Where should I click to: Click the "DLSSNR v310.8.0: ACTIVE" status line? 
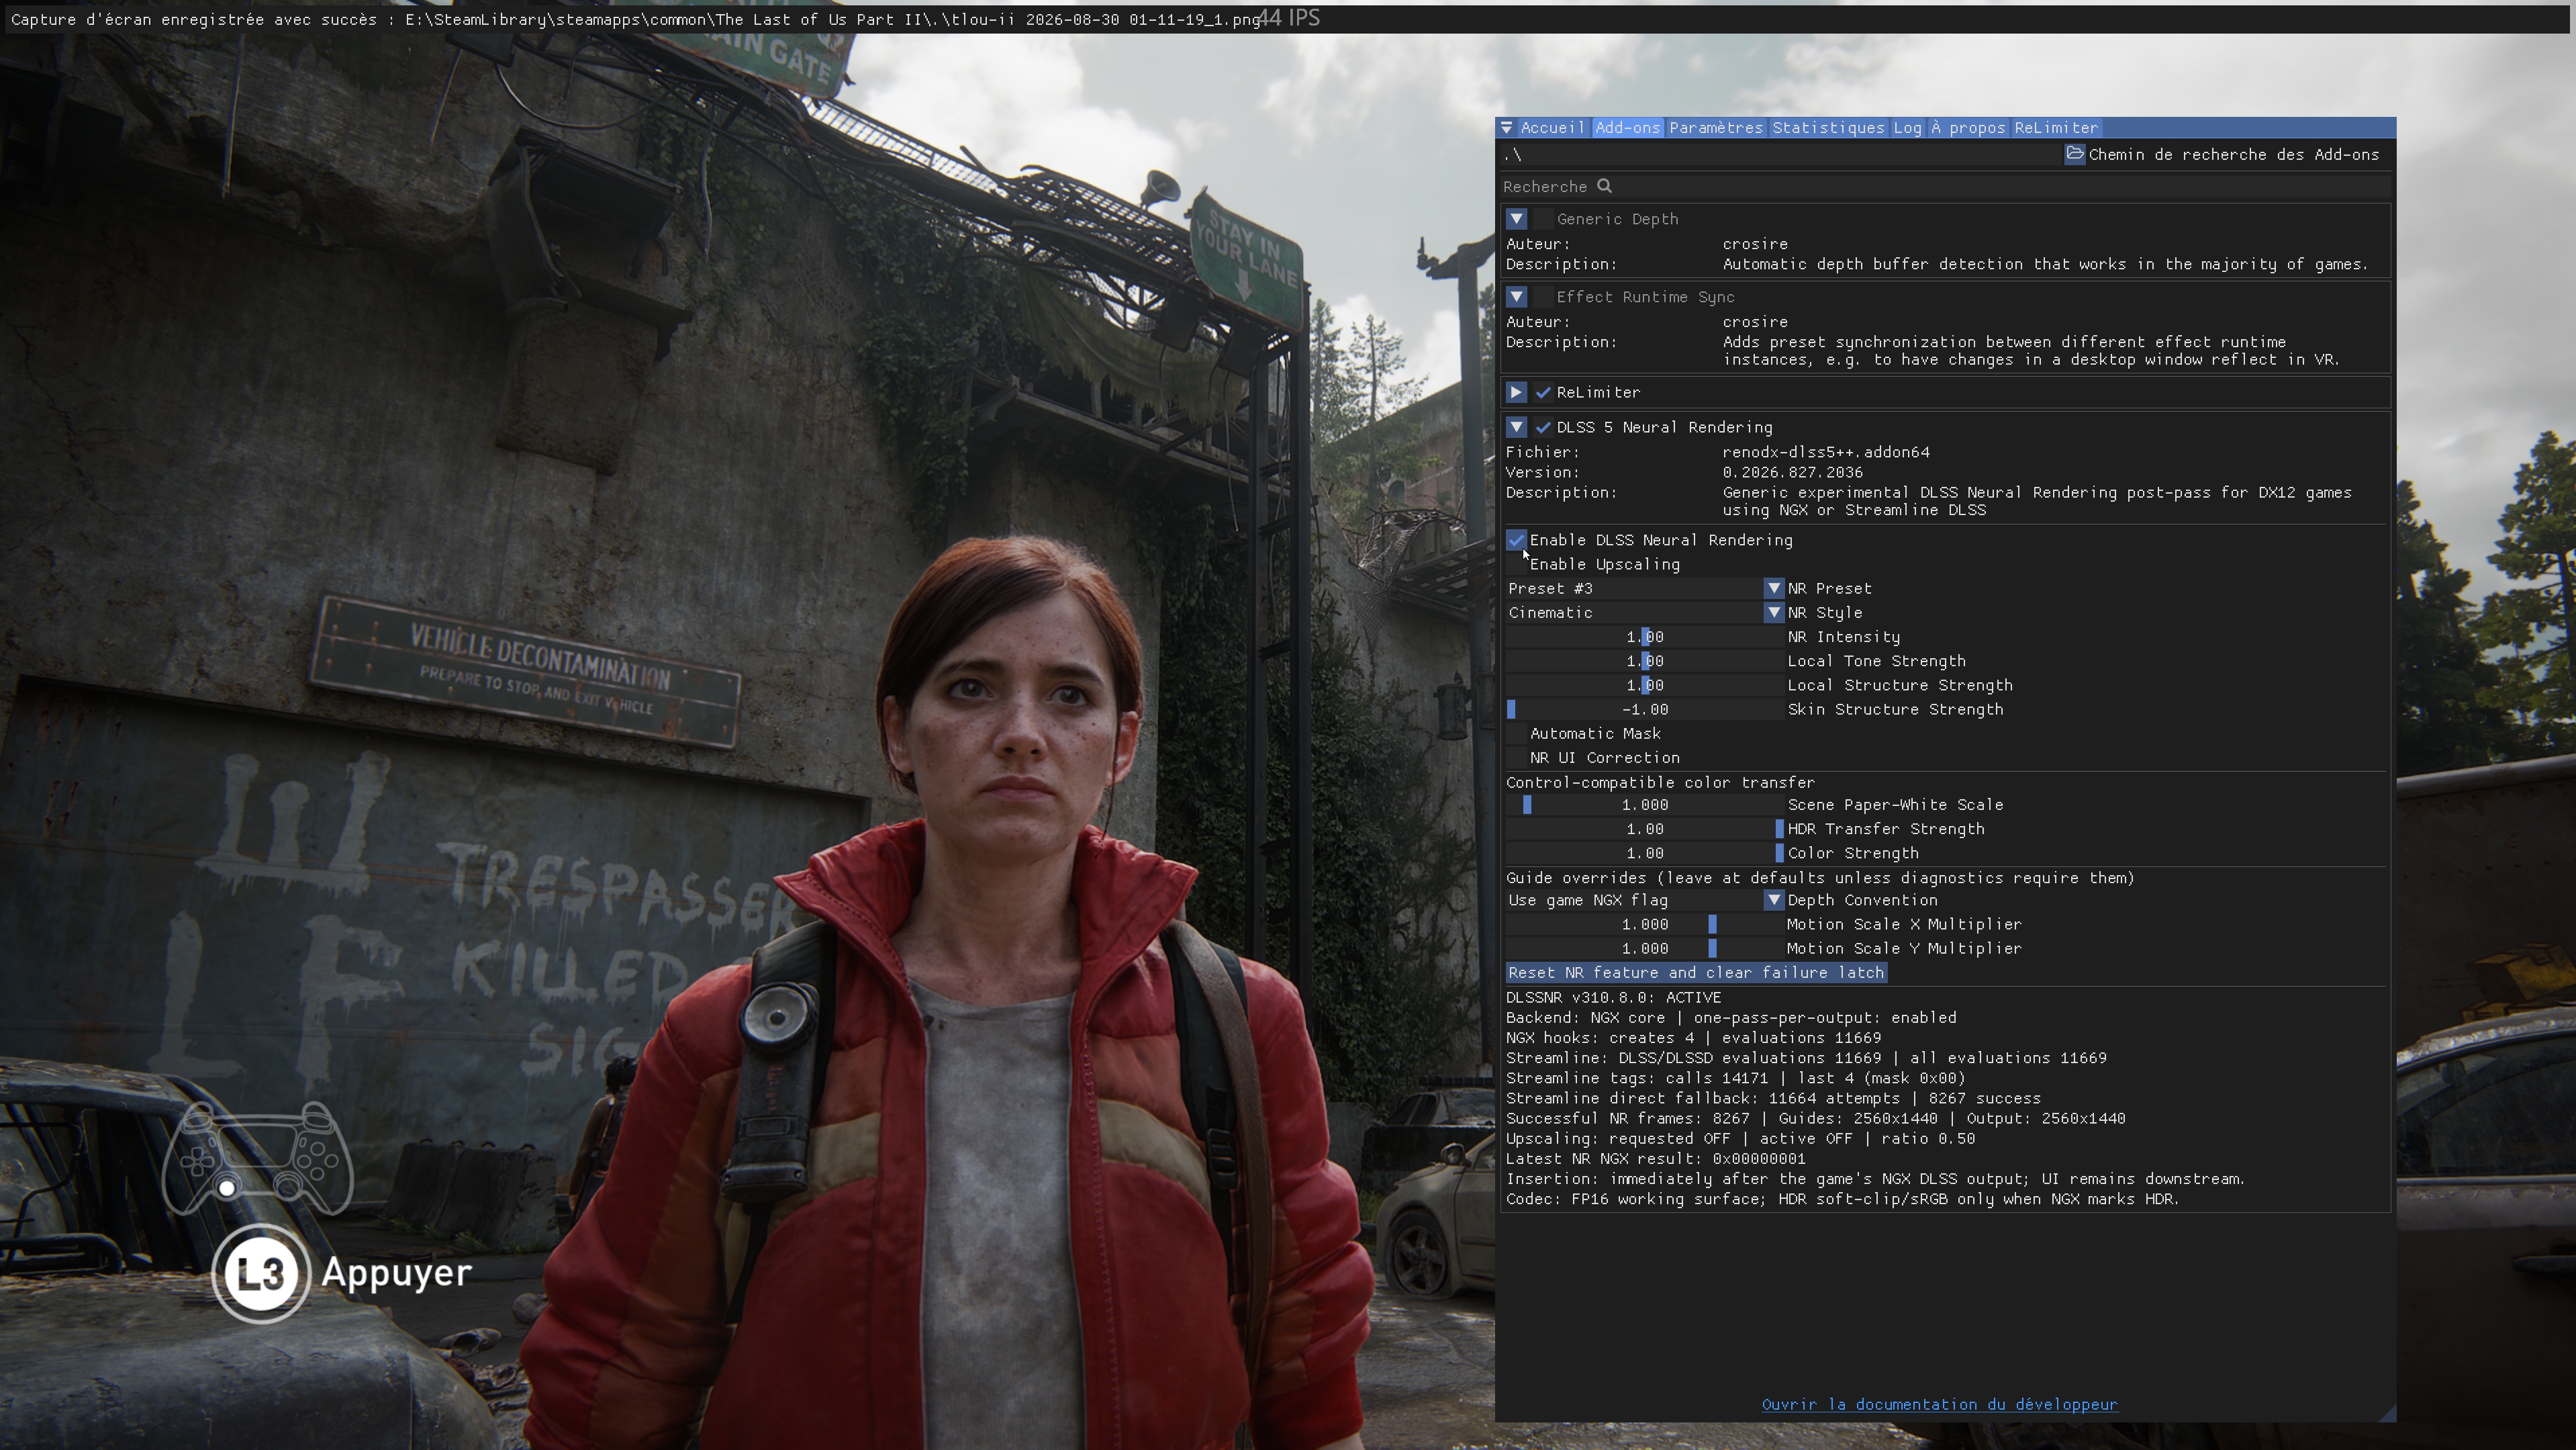(1614, 998)
